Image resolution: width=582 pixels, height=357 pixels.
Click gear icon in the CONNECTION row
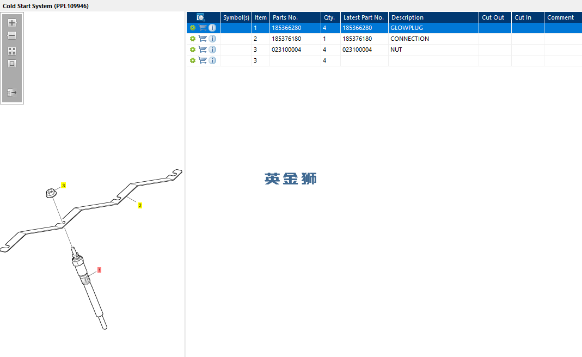point(193,39)
